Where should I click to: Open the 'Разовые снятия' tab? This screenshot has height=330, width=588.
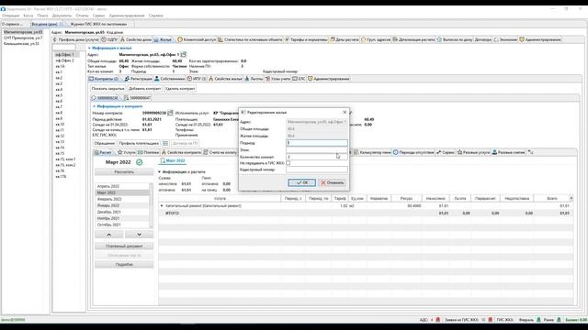point(508,152)
